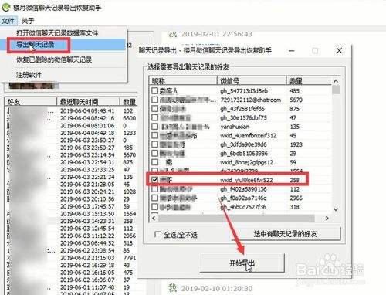Click the chat message dated 2019-02-10 01:20:30
This screenshot has width=386, height=295.
coord(211,288)
